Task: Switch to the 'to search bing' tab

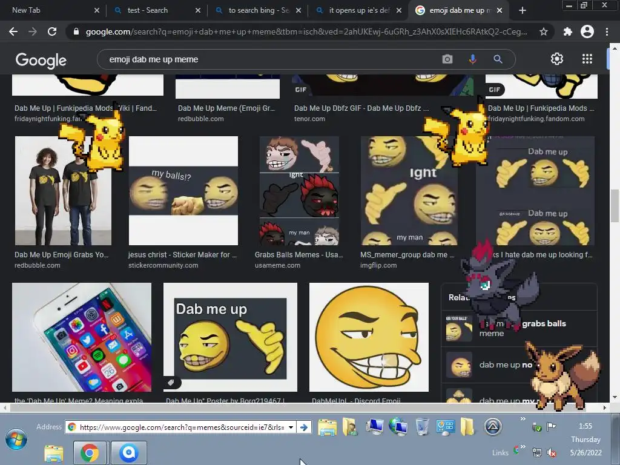Action: point(258,10)
